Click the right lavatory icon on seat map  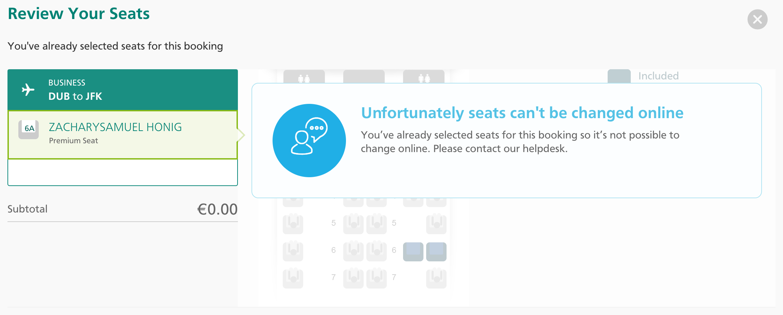click(x=423, y=77)
